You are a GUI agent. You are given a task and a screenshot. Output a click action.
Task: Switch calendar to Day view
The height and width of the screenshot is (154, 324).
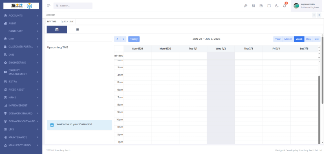[x=309, y=39]
